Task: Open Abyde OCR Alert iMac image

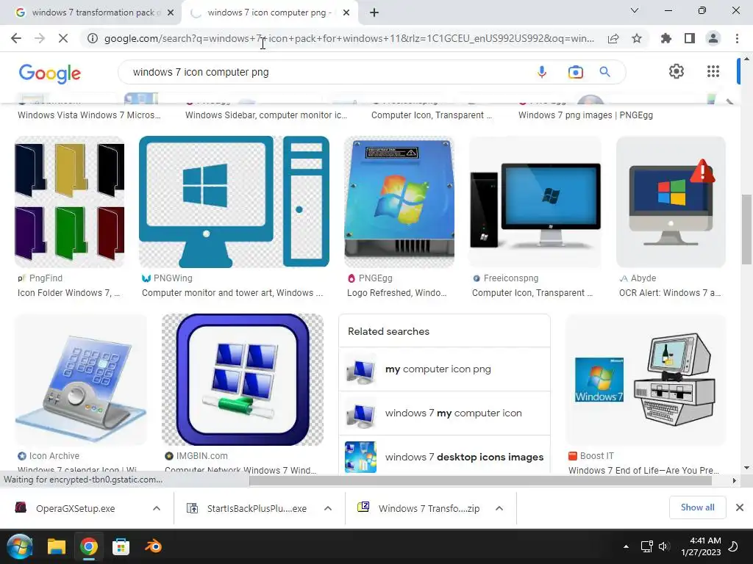Action: (671, 202)
